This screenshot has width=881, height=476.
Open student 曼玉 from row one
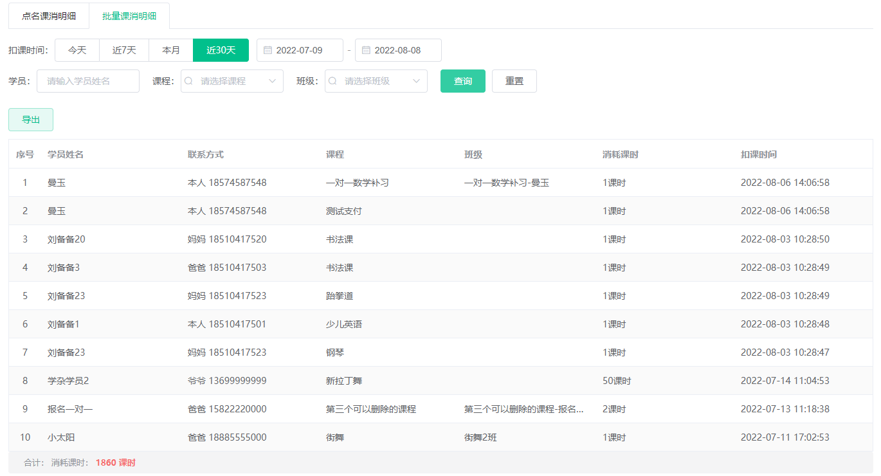pyautogui.click(x=57, y=182)
